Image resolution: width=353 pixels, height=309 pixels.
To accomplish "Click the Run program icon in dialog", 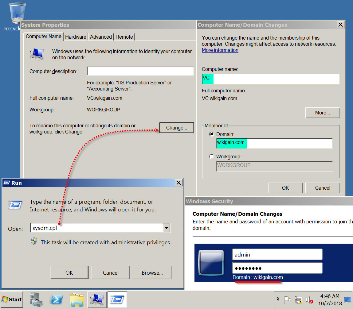I will [x=15, y=205].
